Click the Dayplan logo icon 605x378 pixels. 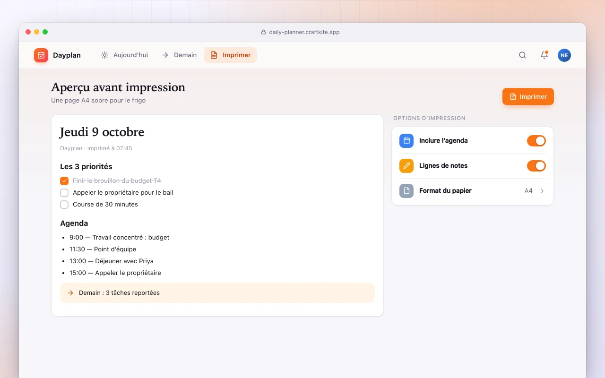click(x=41, y=55)
